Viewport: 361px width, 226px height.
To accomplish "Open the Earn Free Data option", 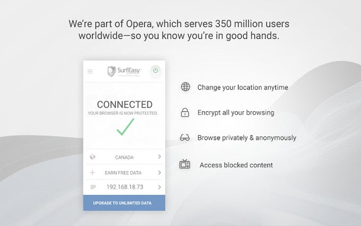I will (x=124, y=173).
